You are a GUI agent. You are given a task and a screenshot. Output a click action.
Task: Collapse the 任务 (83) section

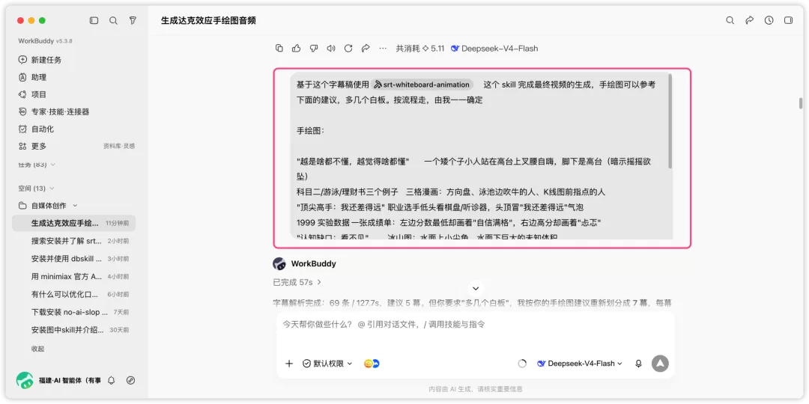(x=37, y=165)
